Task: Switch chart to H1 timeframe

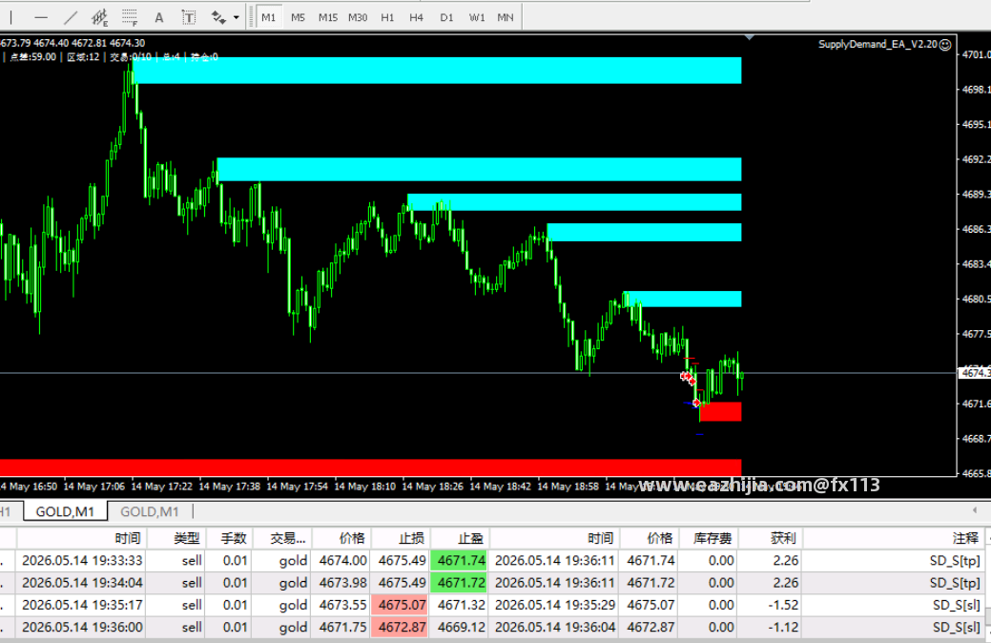Action: [x=387, y=18]
